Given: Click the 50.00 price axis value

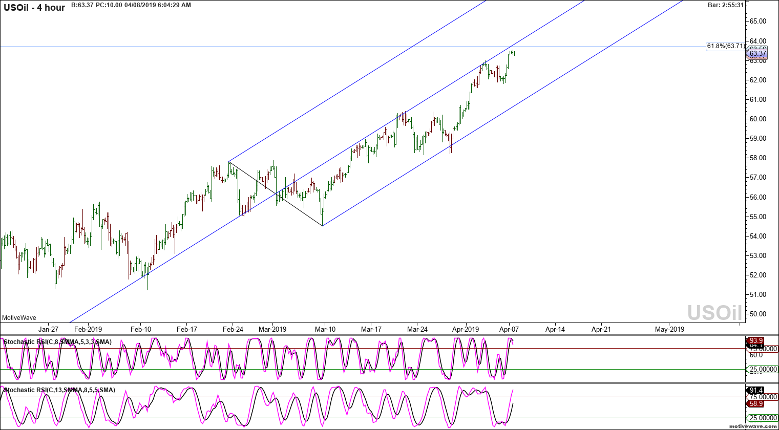Looking at the screenshot, I should [x=758, y=314].
